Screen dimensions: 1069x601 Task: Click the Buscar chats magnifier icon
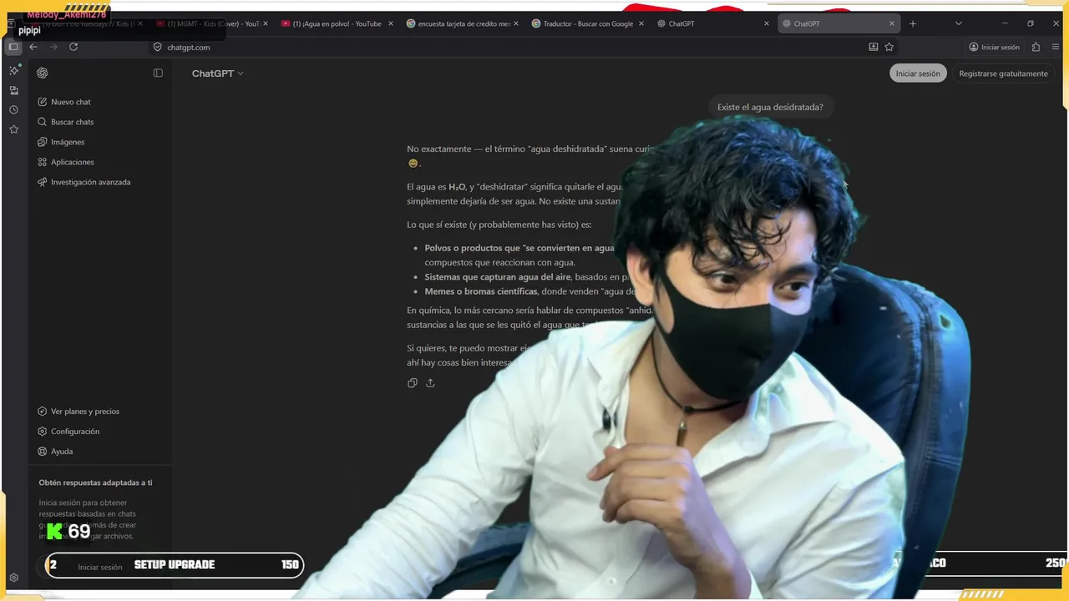tap(42, 122)
